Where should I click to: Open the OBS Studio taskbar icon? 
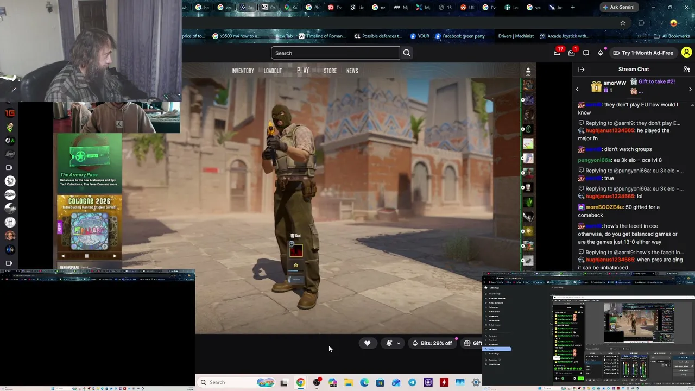(317, 382)
